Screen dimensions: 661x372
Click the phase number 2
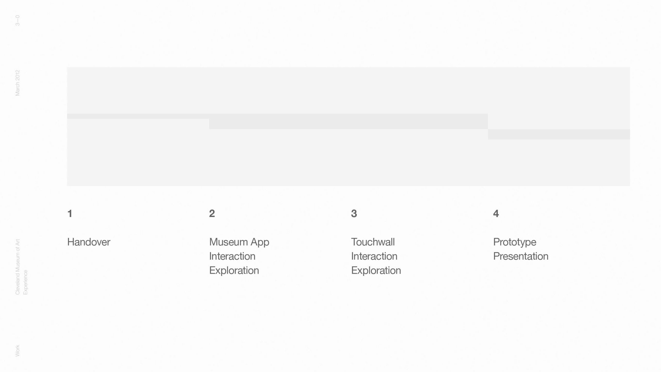tap(212, 213)
